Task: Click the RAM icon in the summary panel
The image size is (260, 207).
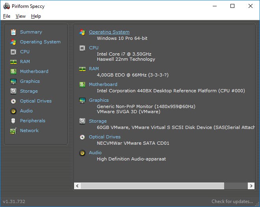Action: pyautogui.click(x=82, y=69)
